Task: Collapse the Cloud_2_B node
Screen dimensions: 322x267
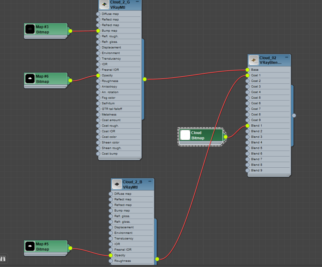Action: [x=150, y=181]
